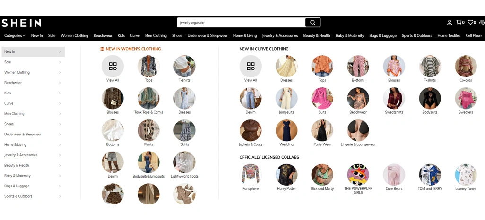The height and width of the screenshot is (220, 485).
Task: Expand Men Clothing chevron in sidebar
Action: click(60, 114)
